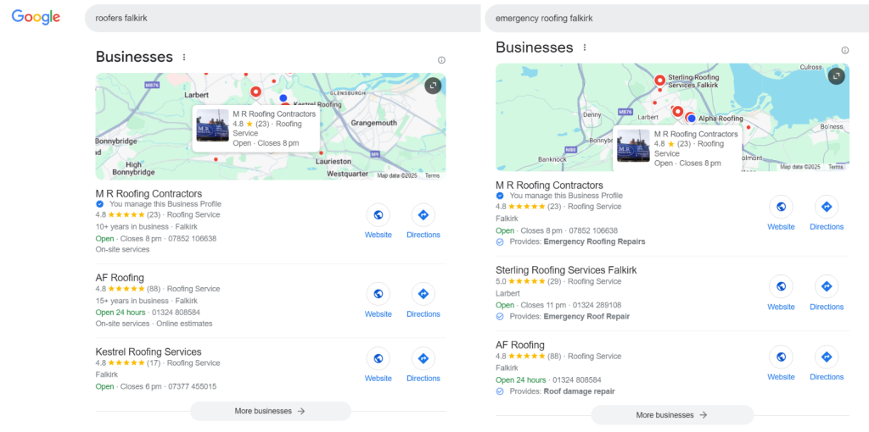Click 'Terms' link on the right map

(x=836, y=167)
